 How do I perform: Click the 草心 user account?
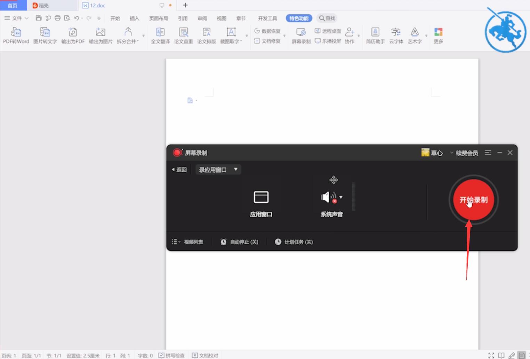click(432, 153)
